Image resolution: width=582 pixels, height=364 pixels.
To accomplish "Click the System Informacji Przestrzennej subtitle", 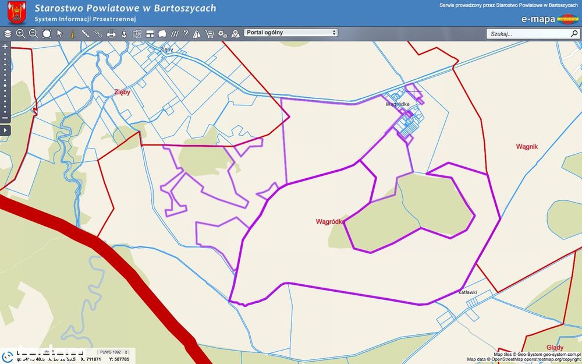I will 86,19.
